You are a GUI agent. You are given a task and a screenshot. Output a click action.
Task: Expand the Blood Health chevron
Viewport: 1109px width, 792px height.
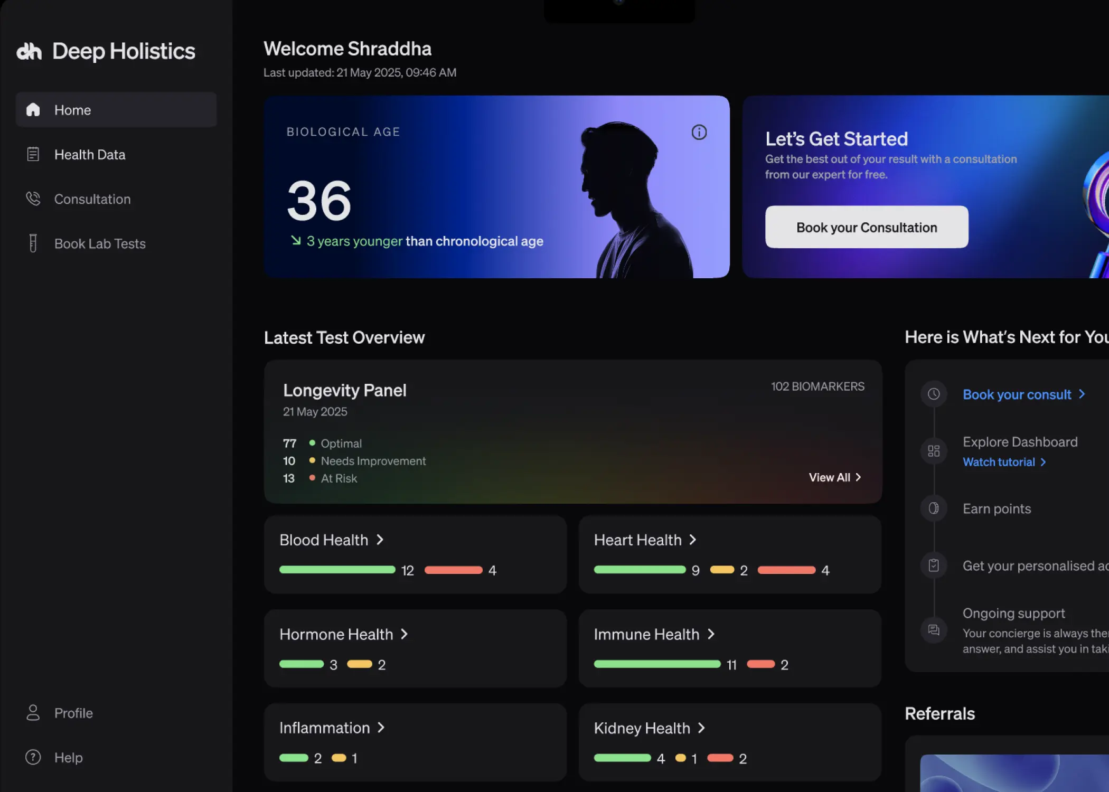380,540
